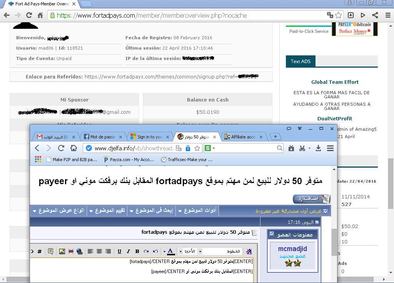Star the djelfa.info page as bookmark
The height and width of the screenshot is (283, 394).
[197, 148]
